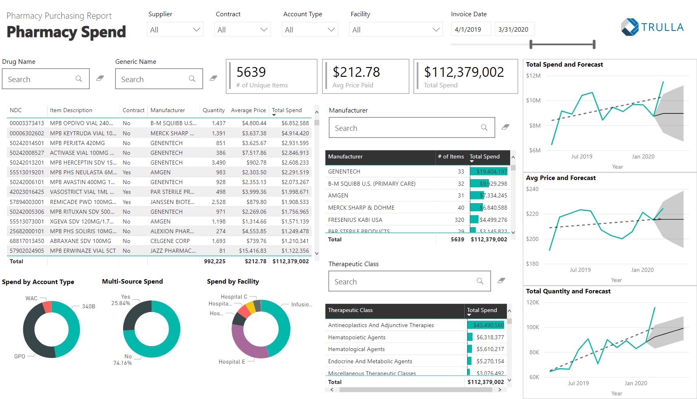Open the Contract filter dropdown
Image resolution: width=697 pixels, height=399 pixels.
click(x=242, y=29)
